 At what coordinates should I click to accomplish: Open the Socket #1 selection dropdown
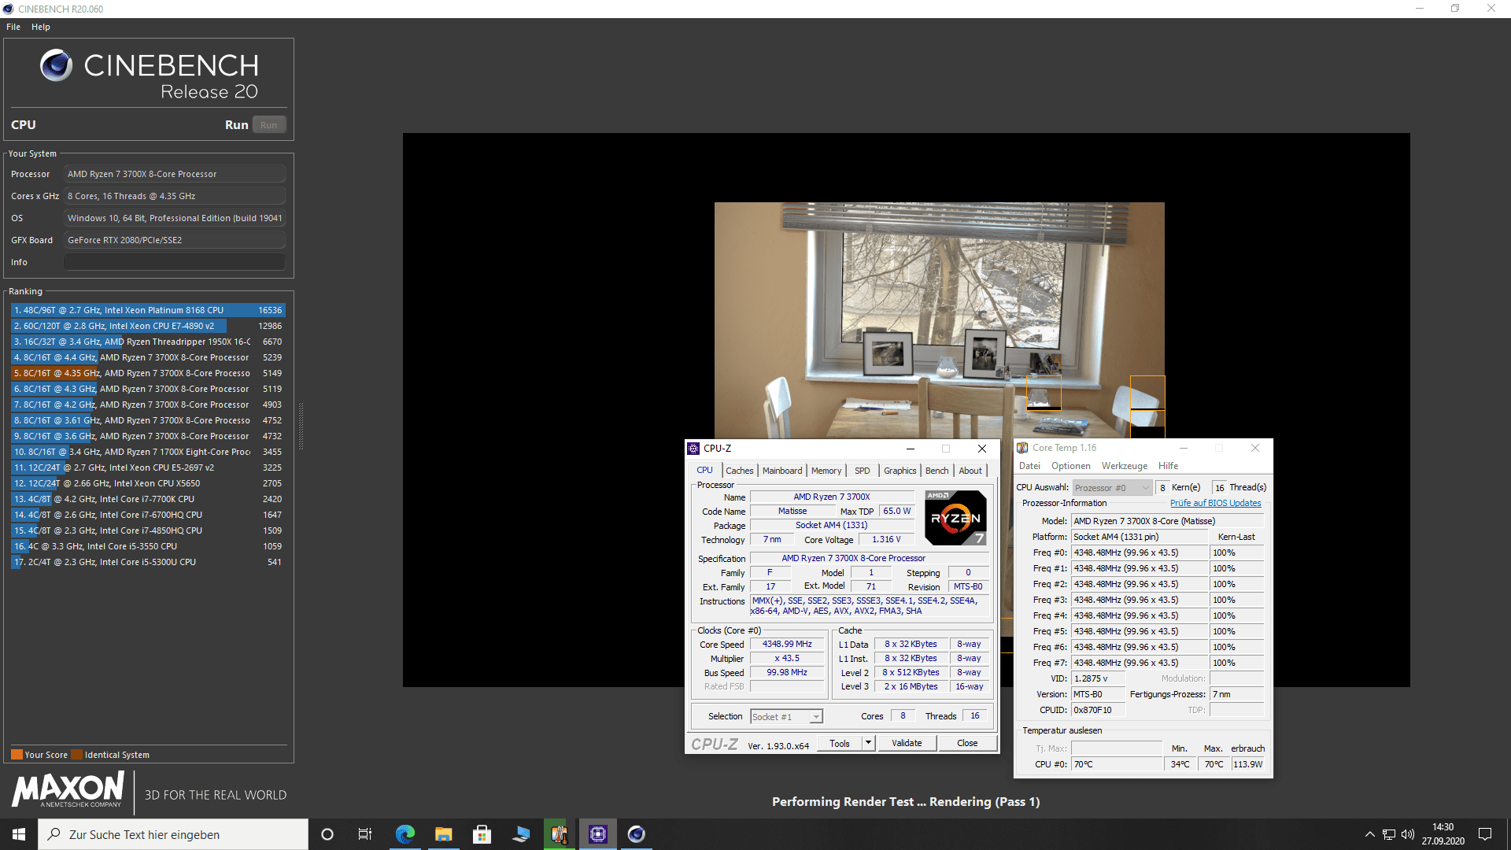coord(816,717)
